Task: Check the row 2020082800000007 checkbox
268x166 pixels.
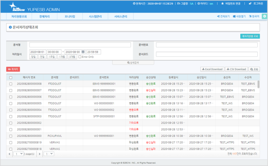Action: pyautogui.click(x=11, y=90)
